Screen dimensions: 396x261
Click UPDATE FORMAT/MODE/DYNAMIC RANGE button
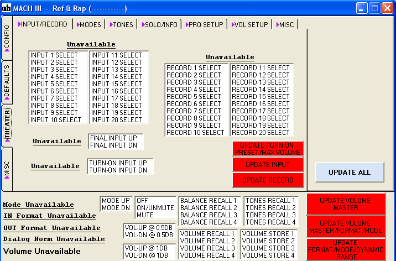(x=346, y=249)
